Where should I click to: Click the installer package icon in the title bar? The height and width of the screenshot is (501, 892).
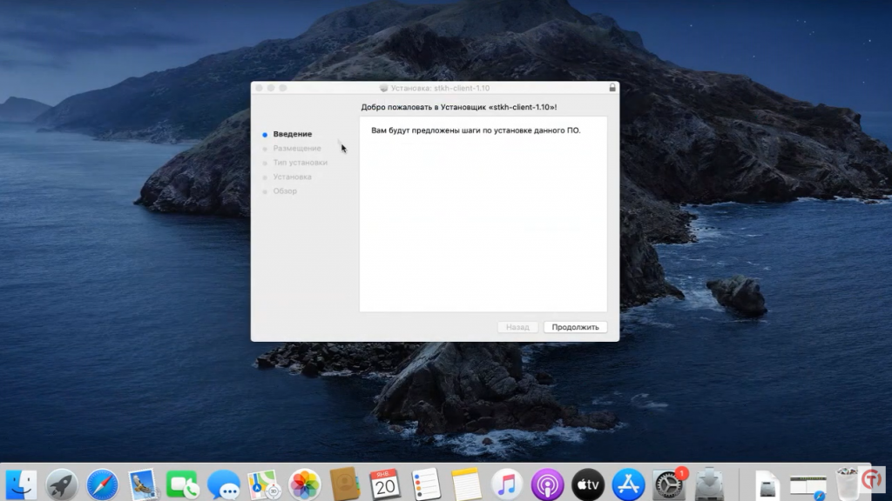(384, 88)
